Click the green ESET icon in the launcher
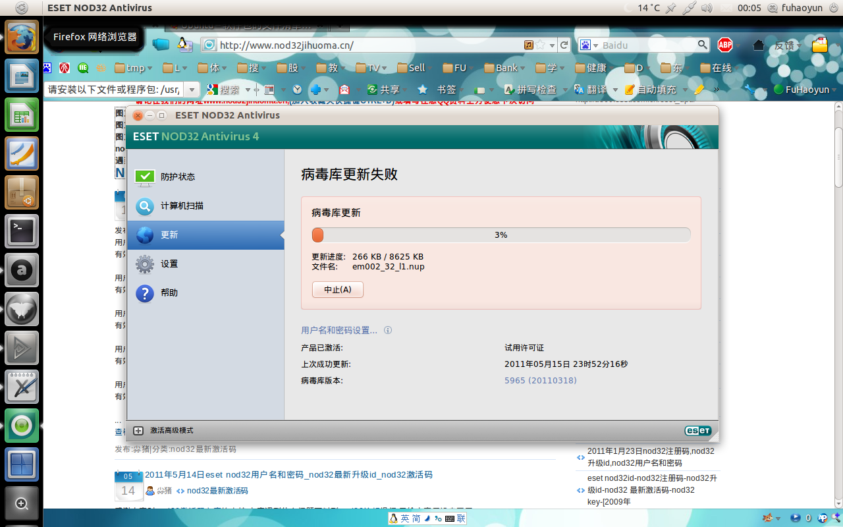 point(22,426)
